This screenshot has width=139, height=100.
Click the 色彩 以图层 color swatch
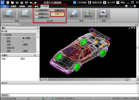[x=23, y=38]
